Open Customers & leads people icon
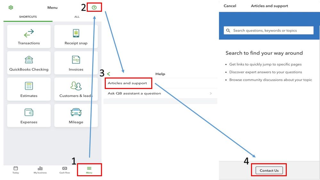 pos(76,86)
